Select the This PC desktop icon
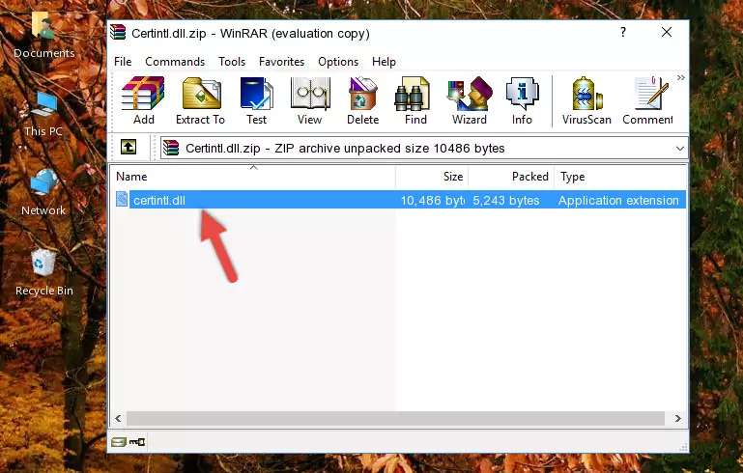743x473 pixels. click(43, 114)
